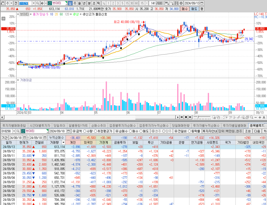Screen dimensions: 267x205
Task: Open dropdown arrow next to 주 at top-left
Action: point(11,3)
